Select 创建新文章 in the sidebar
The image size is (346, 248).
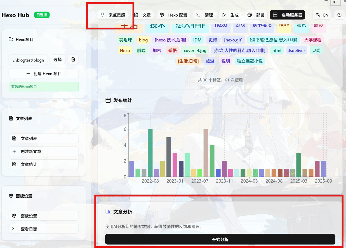tap(44, 151)
